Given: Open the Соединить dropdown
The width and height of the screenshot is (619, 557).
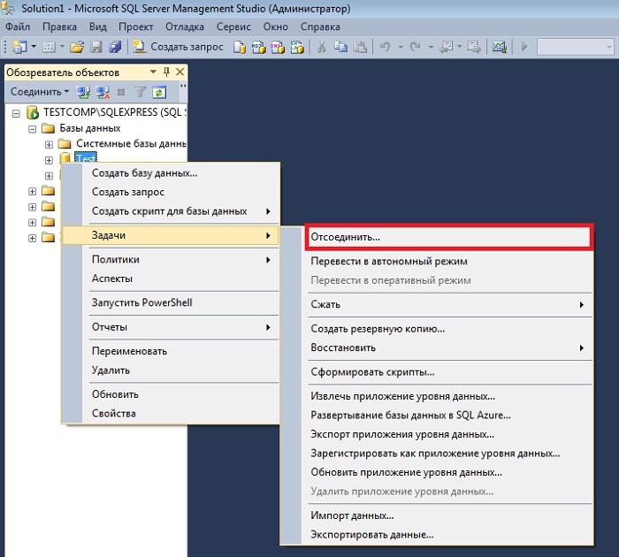Looking at the screenshot, I should (x=40, y=92).
